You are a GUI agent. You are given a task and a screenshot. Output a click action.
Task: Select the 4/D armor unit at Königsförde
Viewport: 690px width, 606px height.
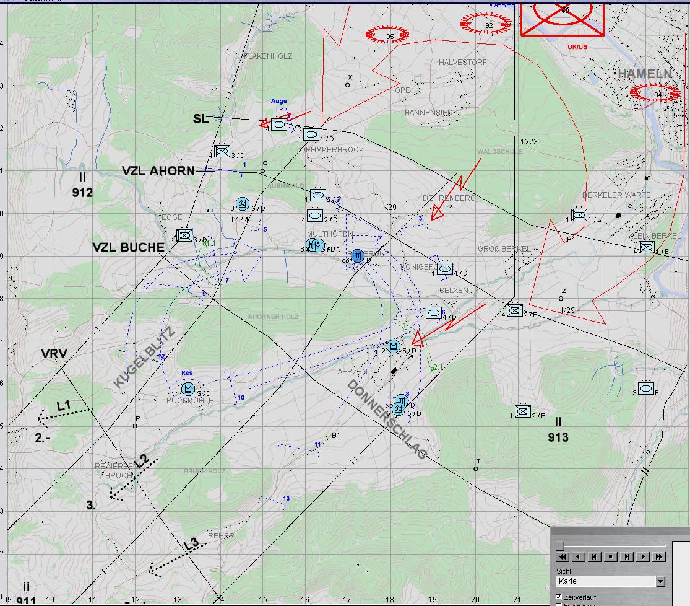[444, 268]
